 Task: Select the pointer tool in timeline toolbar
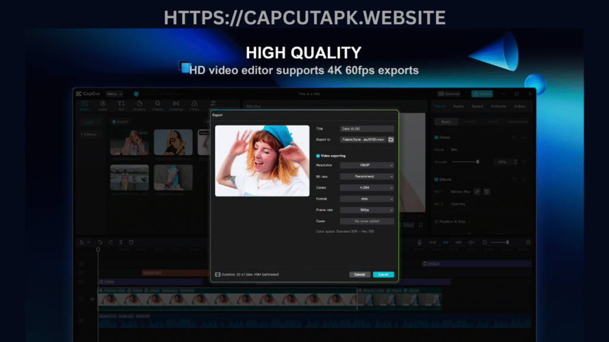(x=81, y=242)
